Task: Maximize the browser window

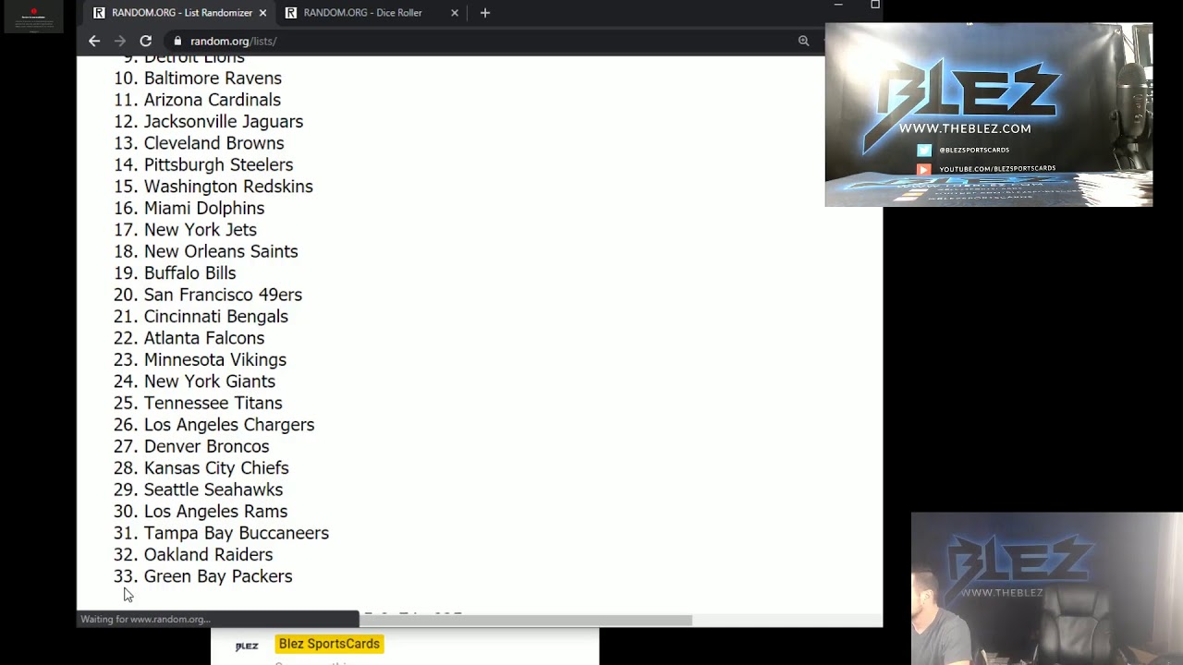Action: click(x=875, y=6)
